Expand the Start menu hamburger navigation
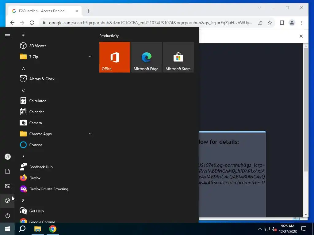This screenshot has height=235, width=314. coord(8,36)
